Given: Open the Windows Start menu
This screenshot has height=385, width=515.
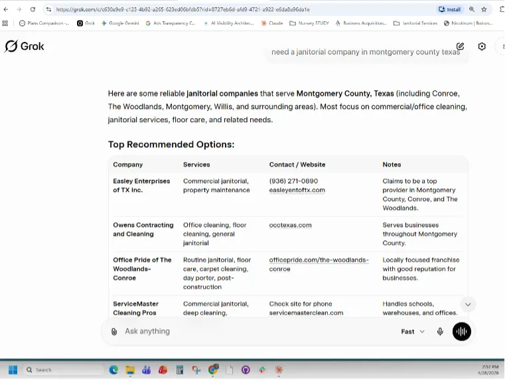Looking at the screenshot, I should pyautogui.click(x=13, y=370).
